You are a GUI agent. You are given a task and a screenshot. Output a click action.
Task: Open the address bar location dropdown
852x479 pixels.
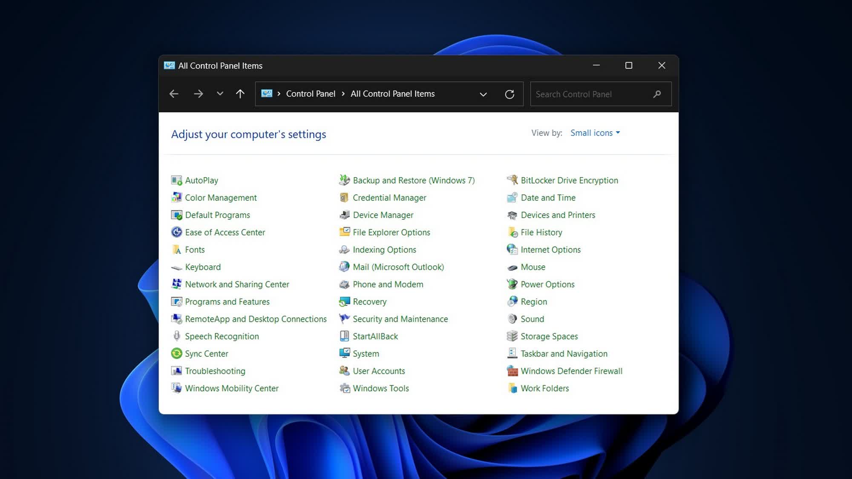tap(483, 94)
